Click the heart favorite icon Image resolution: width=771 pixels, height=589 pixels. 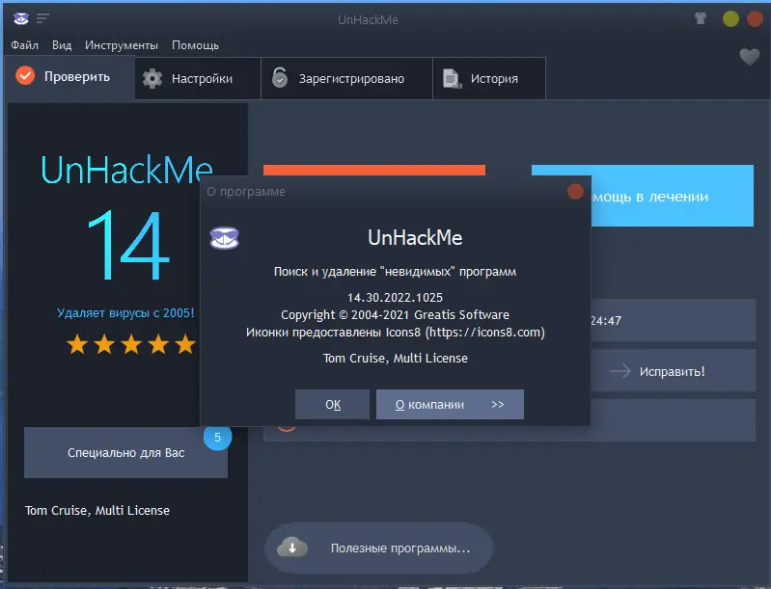pyautogui.click(x=750, y=57)
